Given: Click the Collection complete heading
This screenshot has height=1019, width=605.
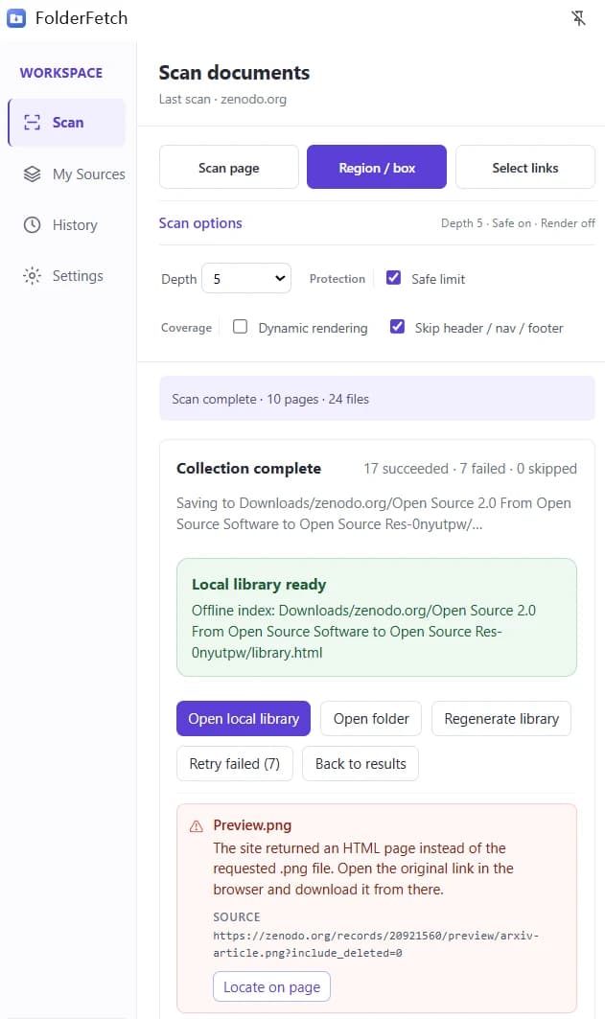Looking at the screenshot, I should point(249,469).
